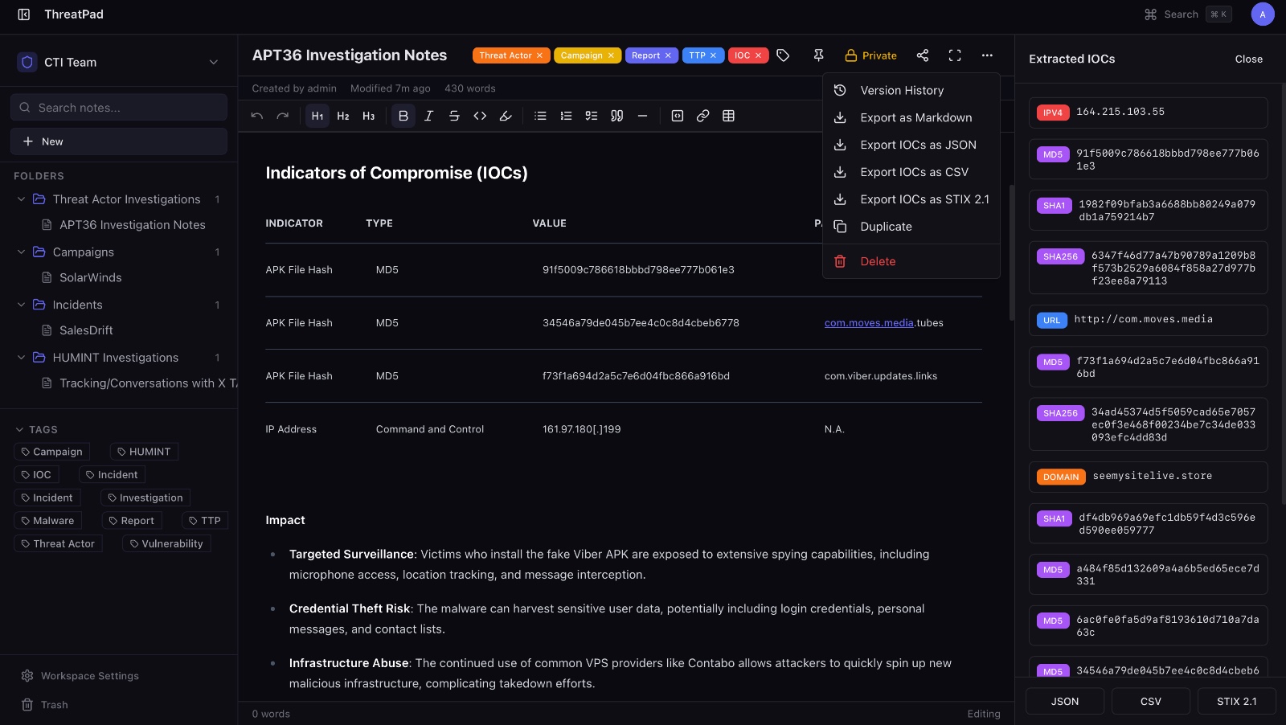Insert a table from the toolbar
This screenshot has height=725, width=1286.
point(728,116)
